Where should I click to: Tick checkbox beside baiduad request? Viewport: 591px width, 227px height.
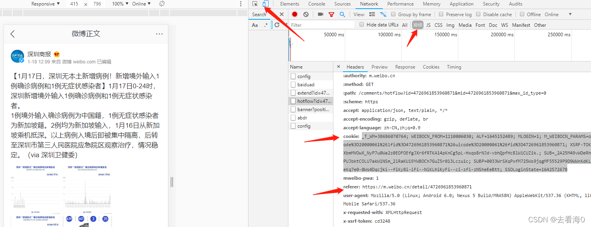(293, 84)
